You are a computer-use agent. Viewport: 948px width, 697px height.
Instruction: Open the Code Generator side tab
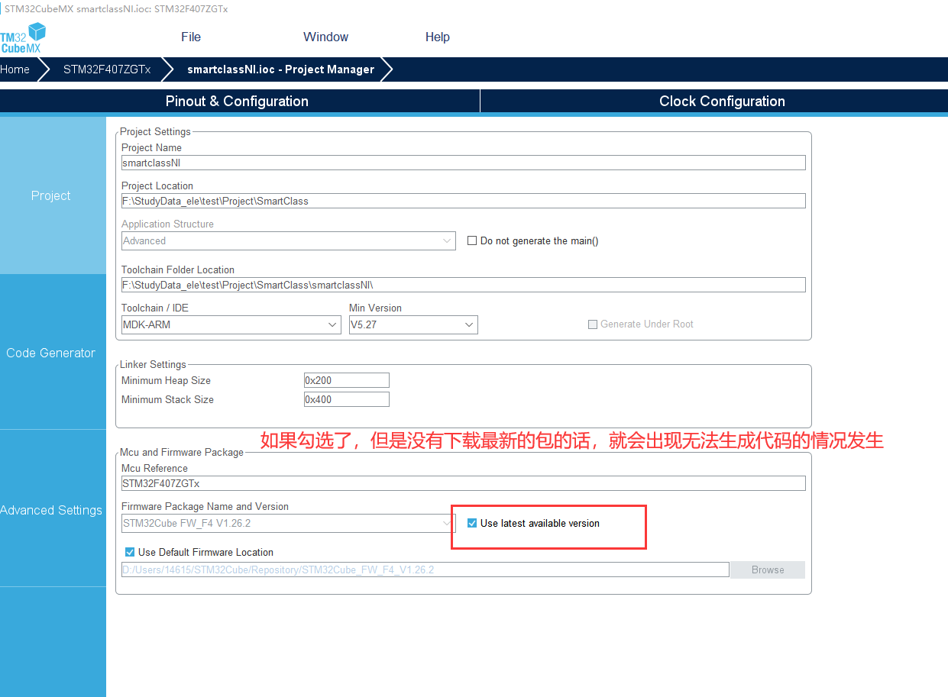point(51,353)
